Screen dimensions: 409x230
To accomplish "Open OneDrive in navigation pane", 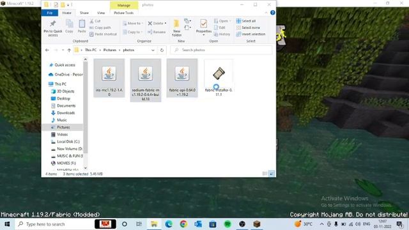I will [x=65, y=75].
